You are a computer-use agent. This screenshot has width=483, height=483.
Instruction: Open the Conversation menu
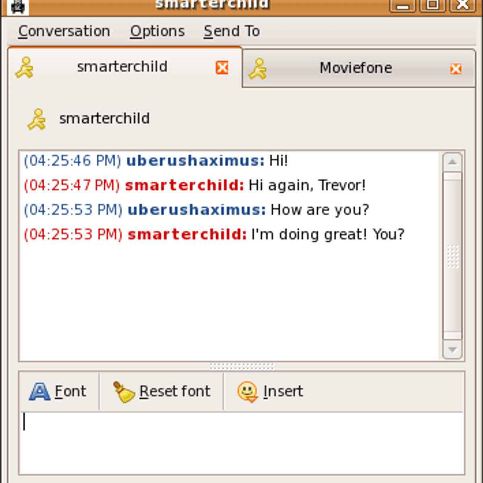coord(64,31)
